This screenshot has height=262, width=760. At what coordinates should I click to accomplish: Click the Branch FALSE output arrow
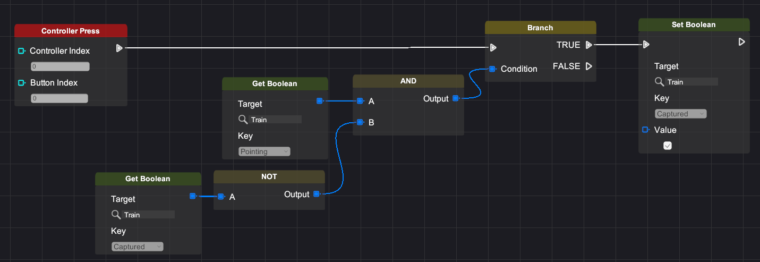click(x=588, y=66)
